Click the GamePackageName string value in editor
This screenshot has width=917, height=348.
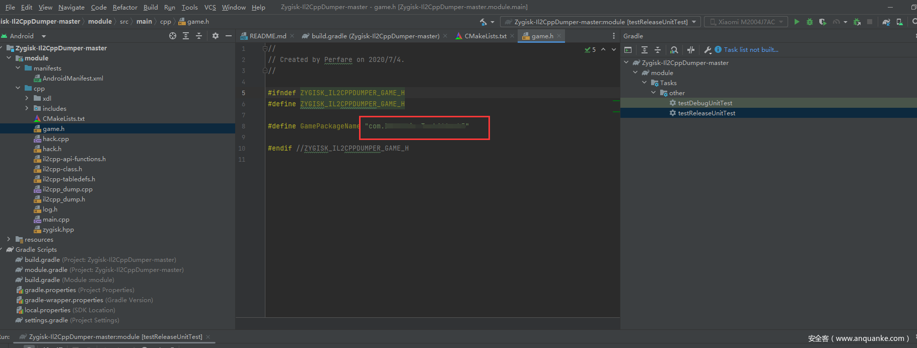416,126
